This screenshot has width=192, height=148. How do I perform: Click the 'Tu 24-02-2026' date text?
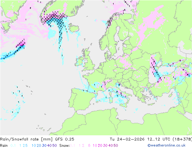coord(127,139)
